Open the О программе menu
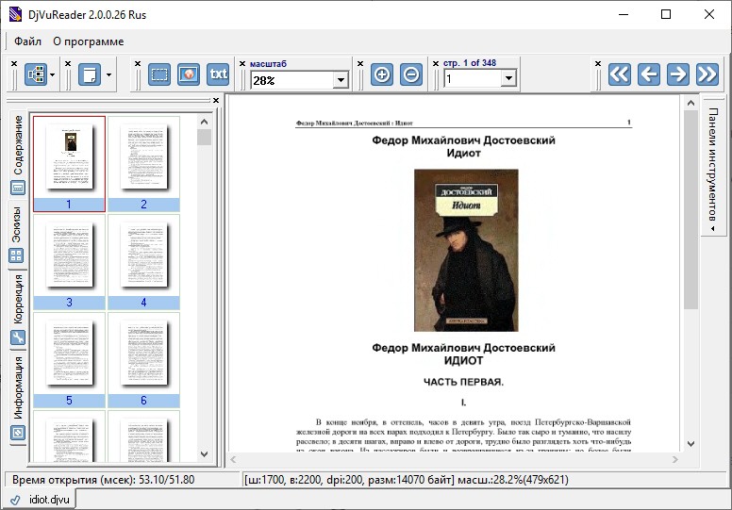 [x=88, y=41]
